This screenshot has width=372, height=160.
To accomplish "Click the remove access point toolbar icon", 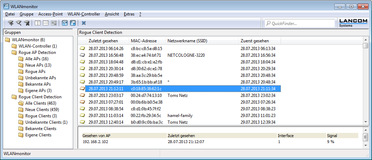I will (27, 23).
